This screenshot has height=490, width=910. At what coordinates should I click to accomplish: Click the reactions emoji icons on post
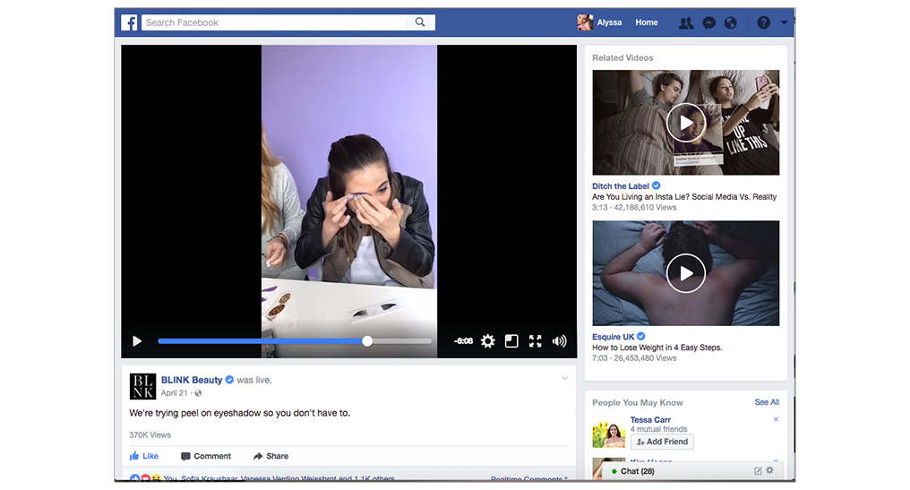pos(145,478)
